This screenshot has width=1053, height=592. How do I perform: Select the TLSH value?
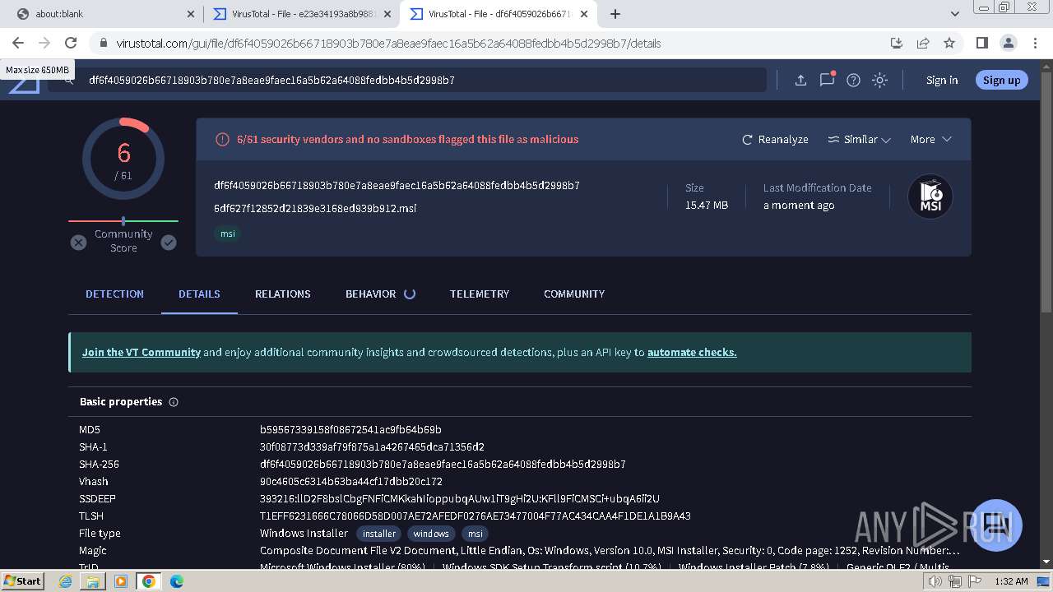tap(475, 516)
